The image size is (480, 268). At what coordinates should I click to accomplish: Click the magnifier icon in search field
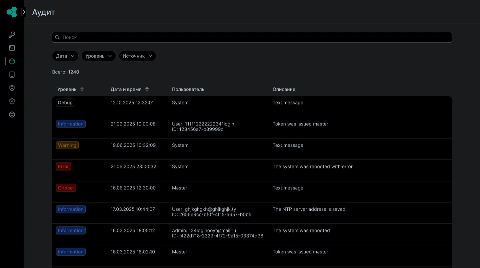coord(57,37)
